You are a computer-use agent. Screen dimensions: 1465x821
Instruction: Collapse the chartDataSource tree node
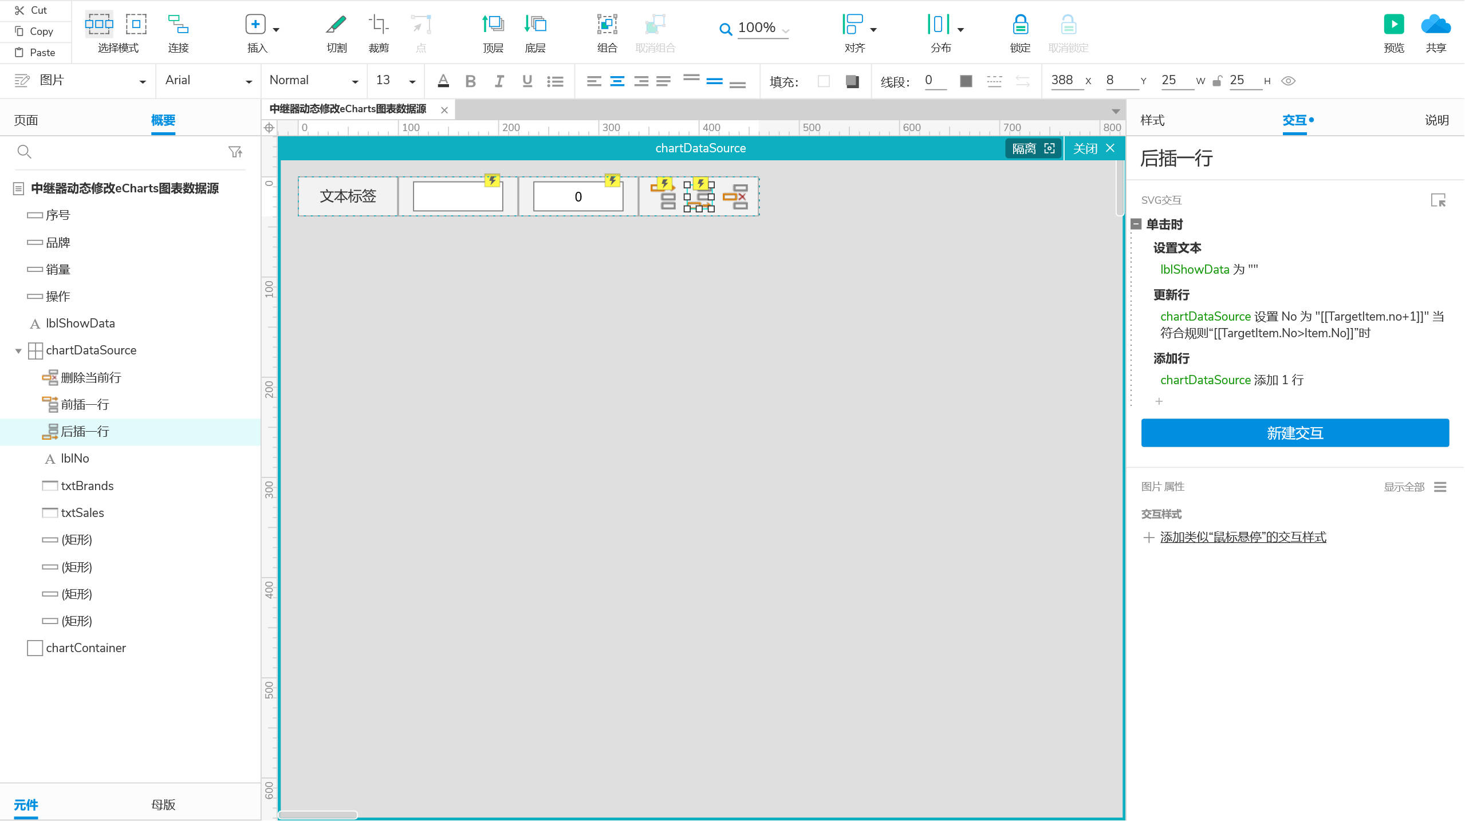18,350
